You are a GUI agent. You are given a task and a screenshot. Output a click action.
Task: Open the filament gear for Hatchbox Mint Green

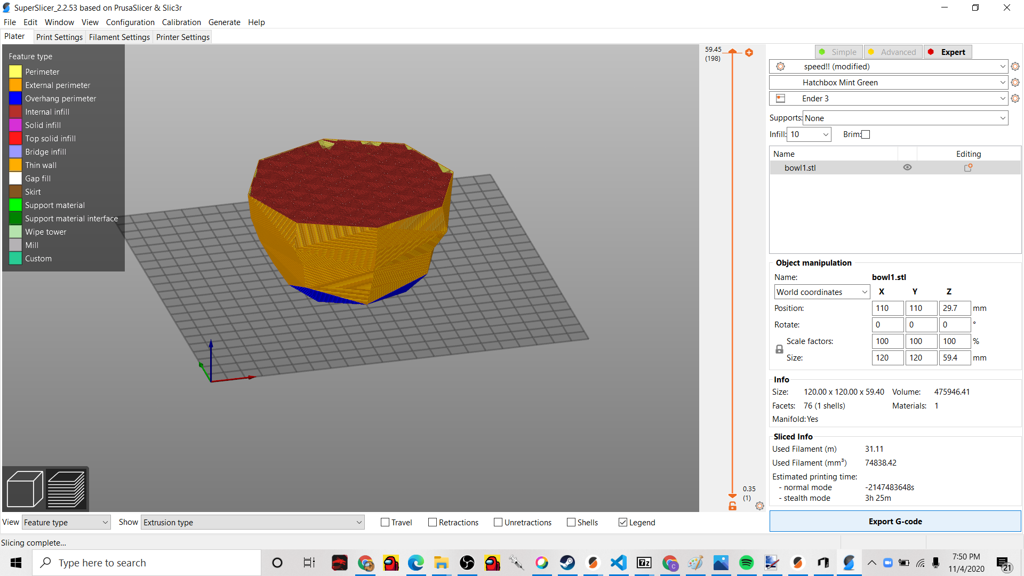[1015, 82]
